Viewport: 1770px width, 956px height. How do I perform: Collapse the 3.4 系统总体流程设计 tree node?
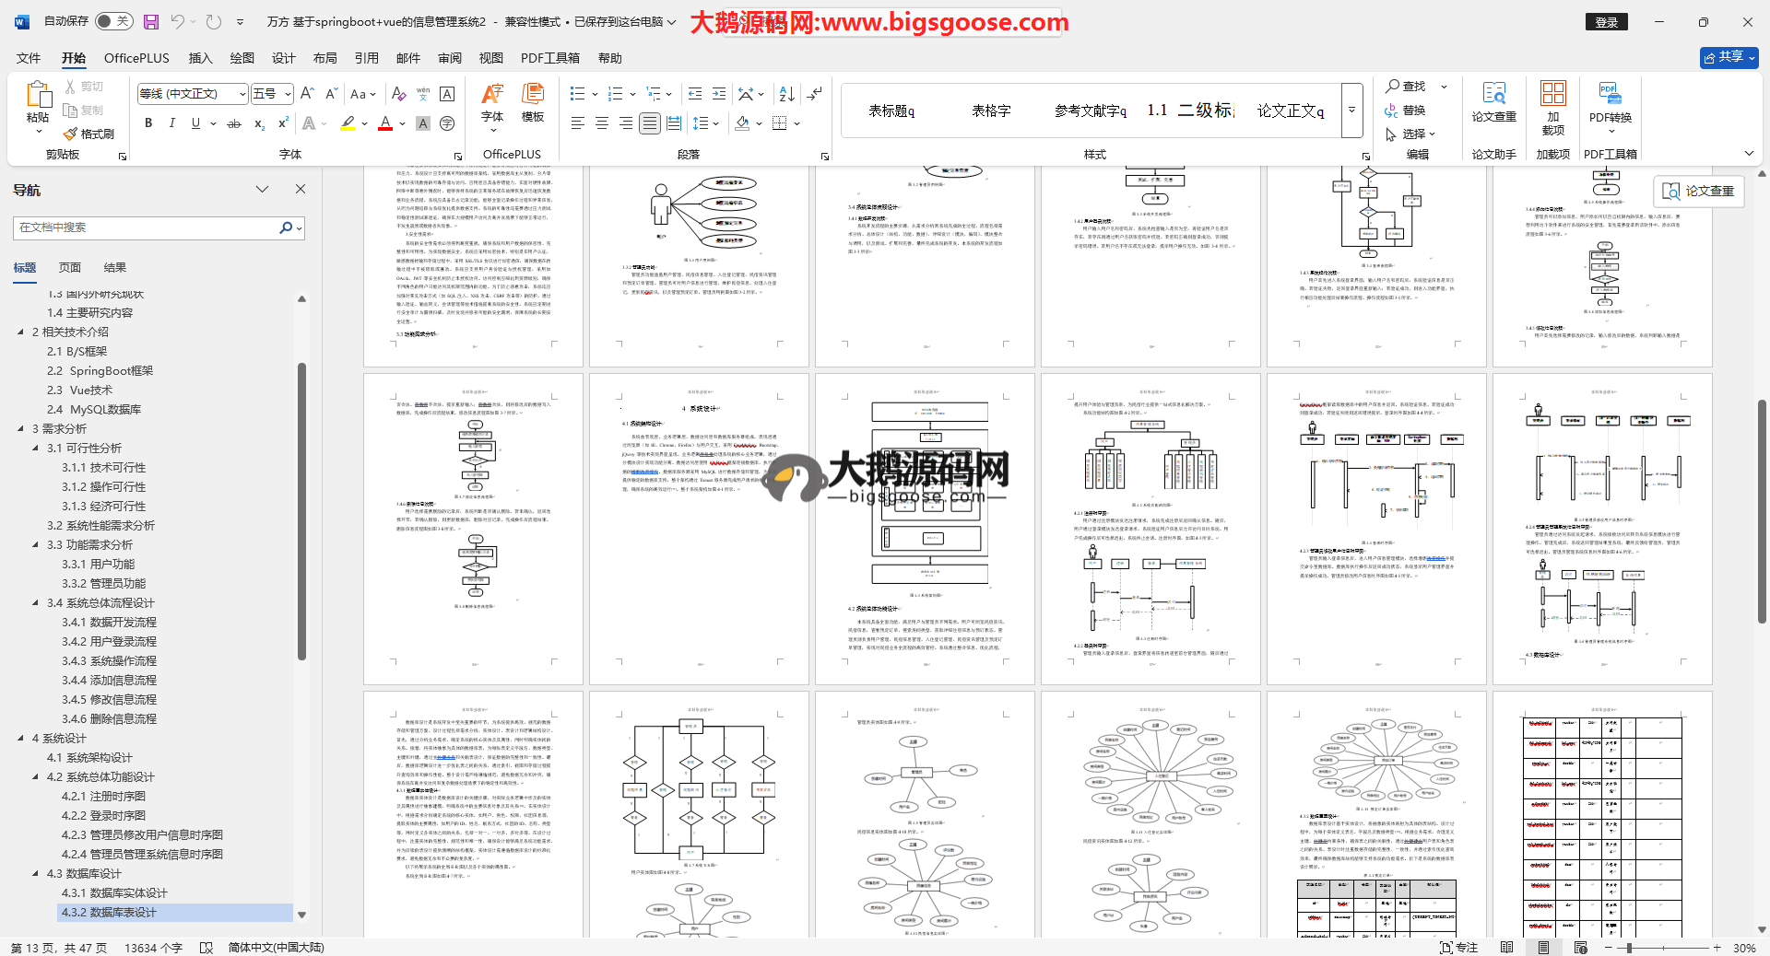tap(36, 603)
